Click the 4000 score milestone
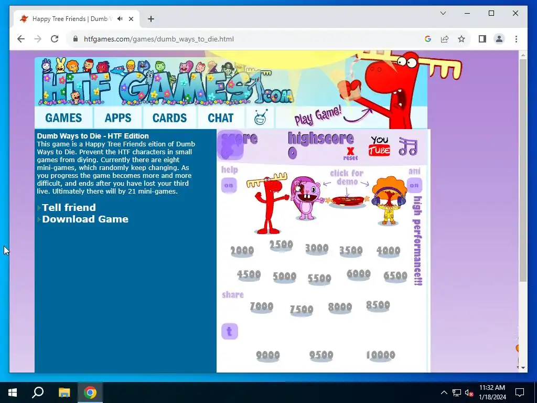537x403 pixels. [x=389, y=251]
